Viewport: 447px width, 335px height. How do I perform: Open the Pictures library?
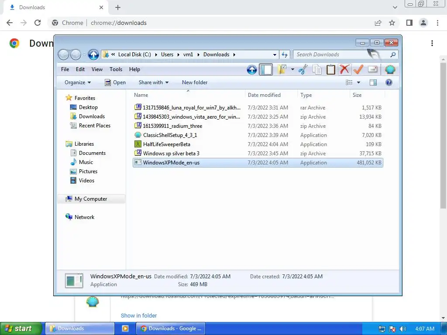(84, 171)
